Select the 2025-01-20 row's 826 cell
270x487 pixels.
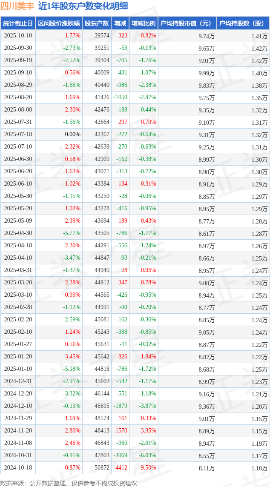pyautogui.click(x=122, y=357)
